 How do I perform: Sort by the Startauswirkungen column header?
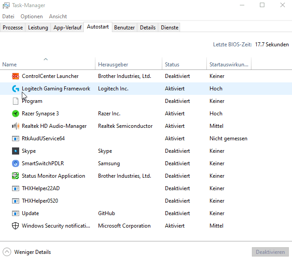coord(229,65)
